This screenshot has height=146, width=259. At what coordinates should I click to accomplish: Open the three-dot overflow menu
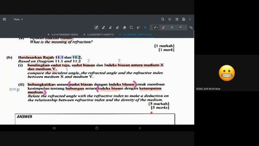click(190, 19)
